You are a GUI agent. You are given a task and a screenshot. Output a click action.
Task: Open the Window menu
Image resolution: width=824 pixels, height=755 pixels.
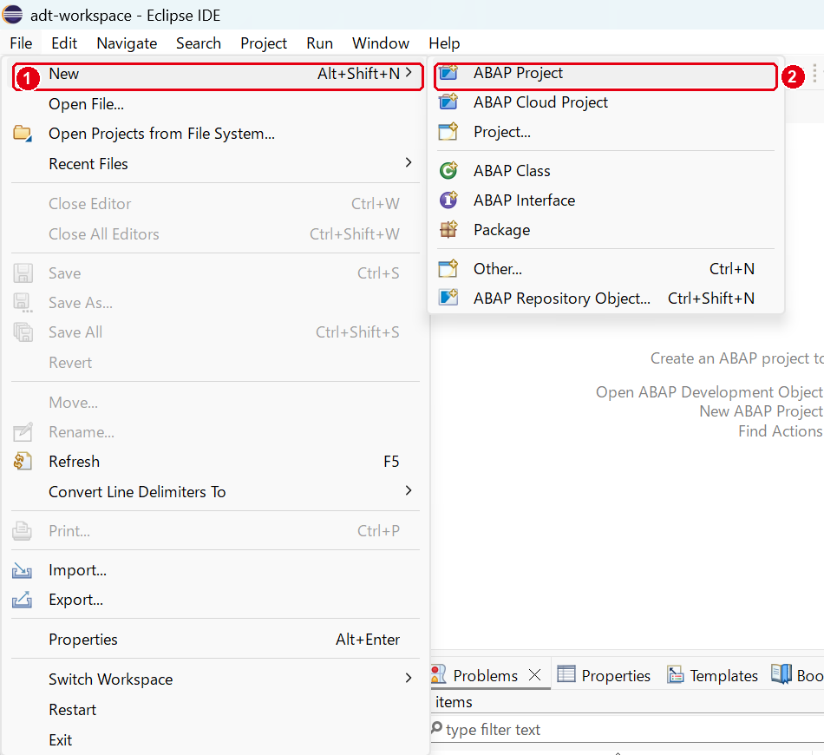tap(381, 43)
